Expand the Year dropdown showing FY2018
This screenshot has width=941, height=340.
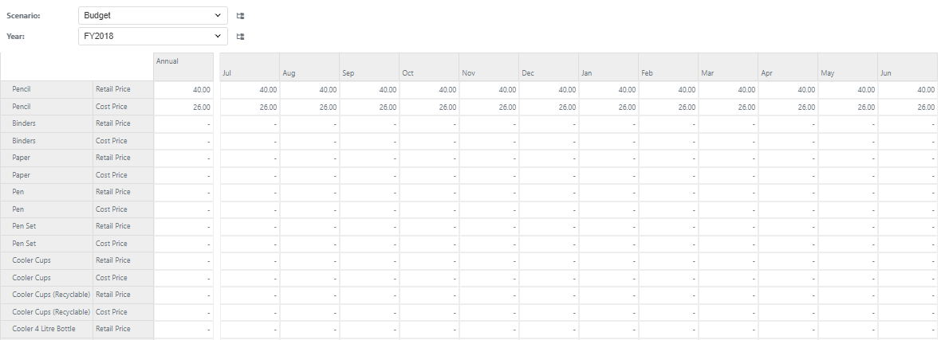153,36
